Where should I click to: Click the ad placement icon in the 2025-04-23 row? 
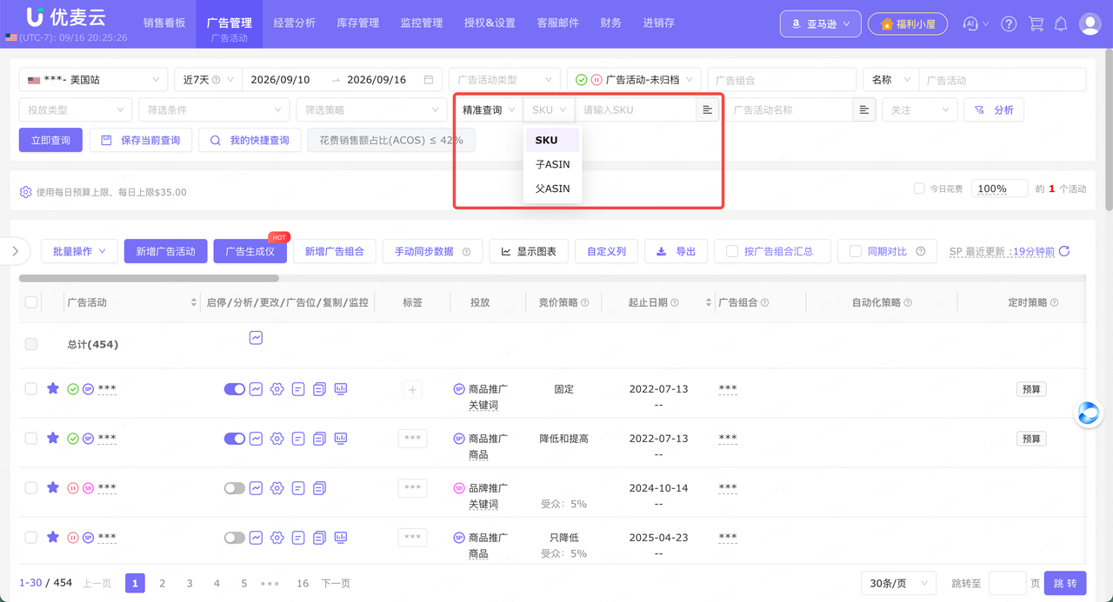[x=298, y=538]
